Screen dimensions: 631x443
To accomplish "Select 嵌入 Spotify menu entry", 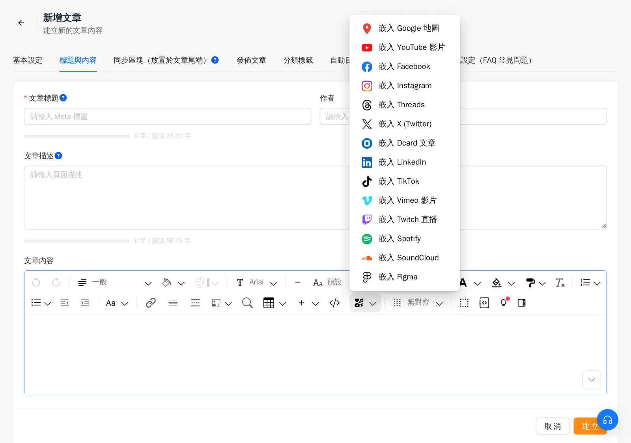I will [x=405, y=239].
